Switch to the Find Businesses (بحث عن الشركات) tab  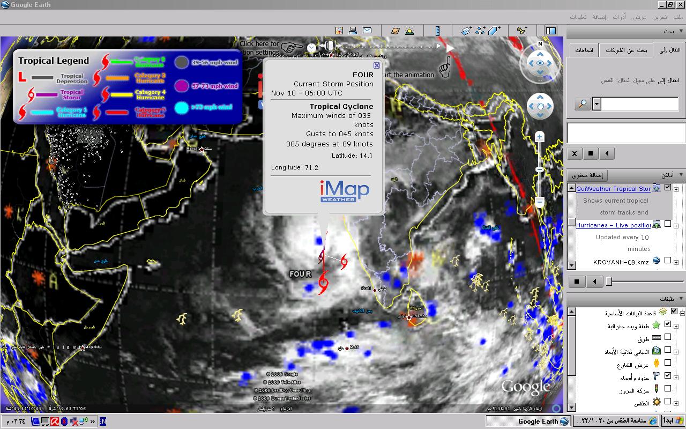(627, 50)
